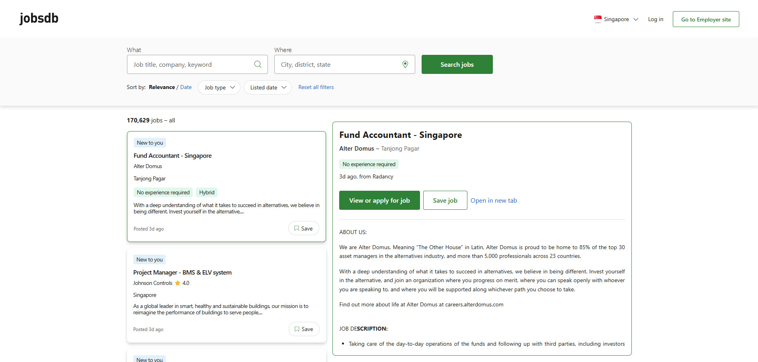The width and height of the screenshot is (758, 362).
Task: Focus the Job title keyword input
Action: click(191, 64)
